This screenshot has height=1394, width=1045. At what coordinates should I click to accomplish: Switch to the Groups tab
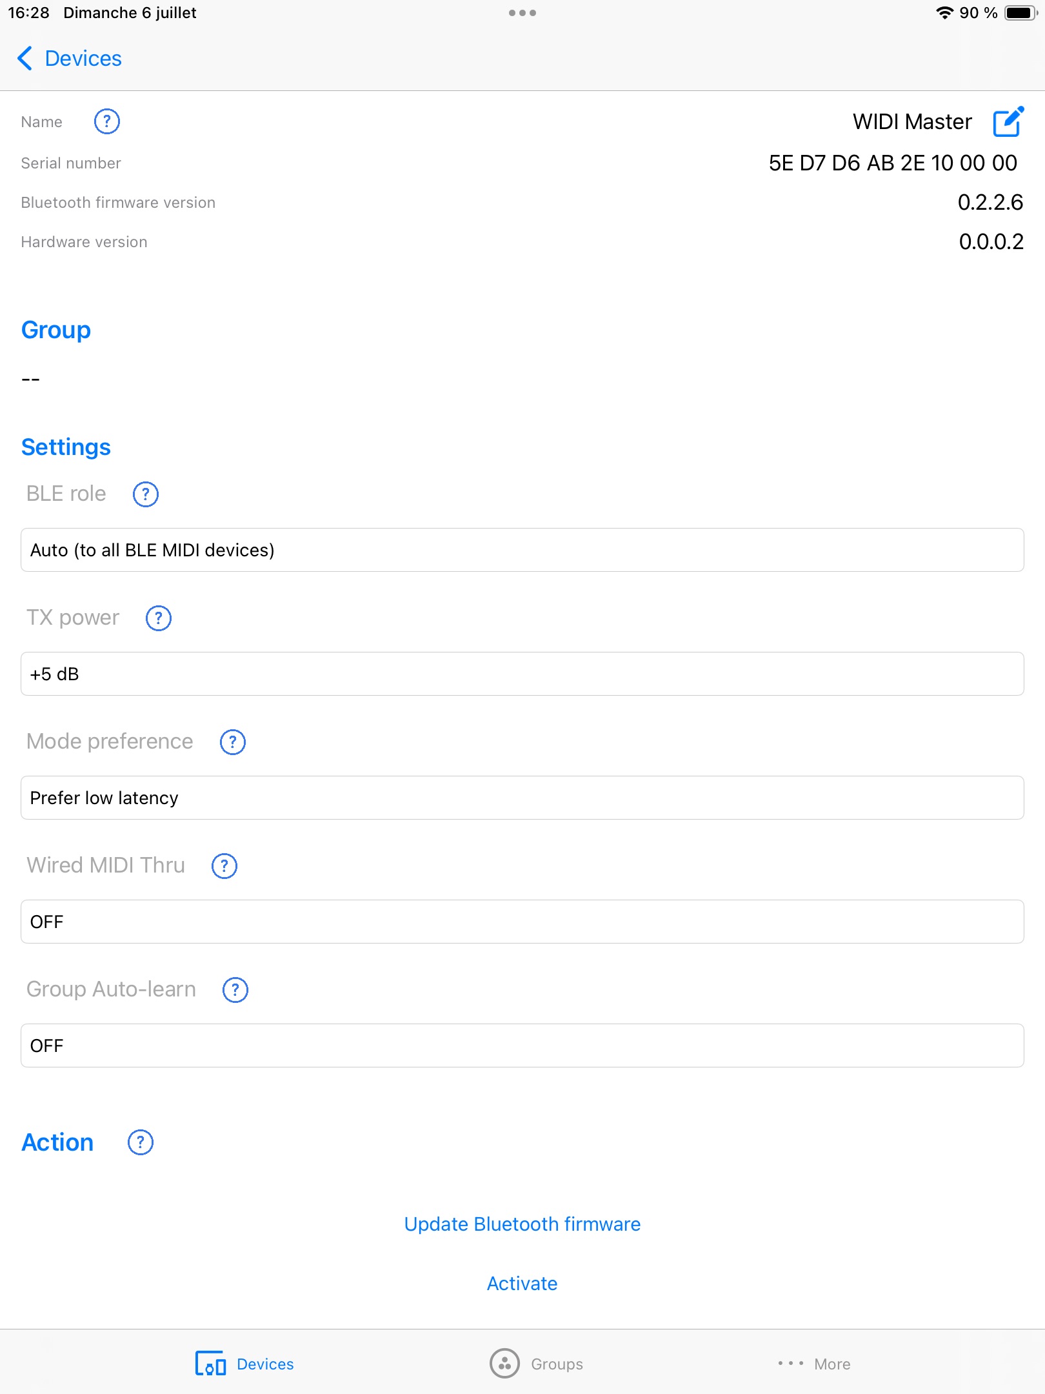536,1364
